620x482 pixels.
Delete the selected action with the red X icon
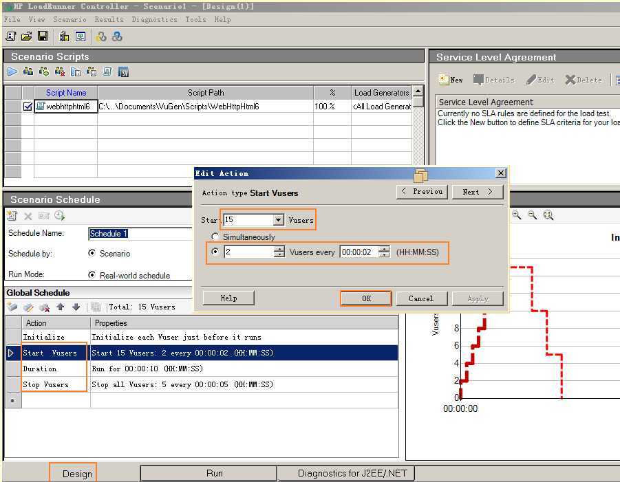[44, 307]
